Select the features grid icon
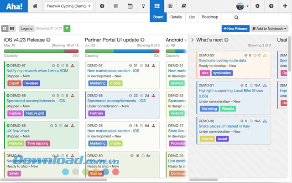Screen dimensions: 292x183 click(x=157, y=6)
